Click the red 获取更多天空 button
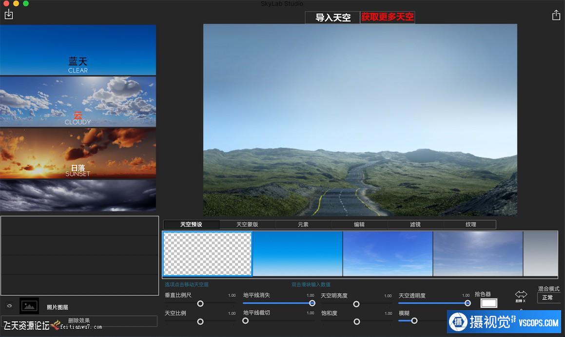565x337 pixels. 388,17
